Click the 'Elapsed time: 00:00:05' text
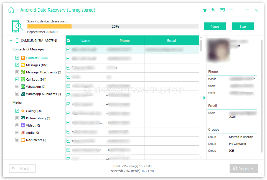Viewport: 267px width, 180px height. [43, 32]
